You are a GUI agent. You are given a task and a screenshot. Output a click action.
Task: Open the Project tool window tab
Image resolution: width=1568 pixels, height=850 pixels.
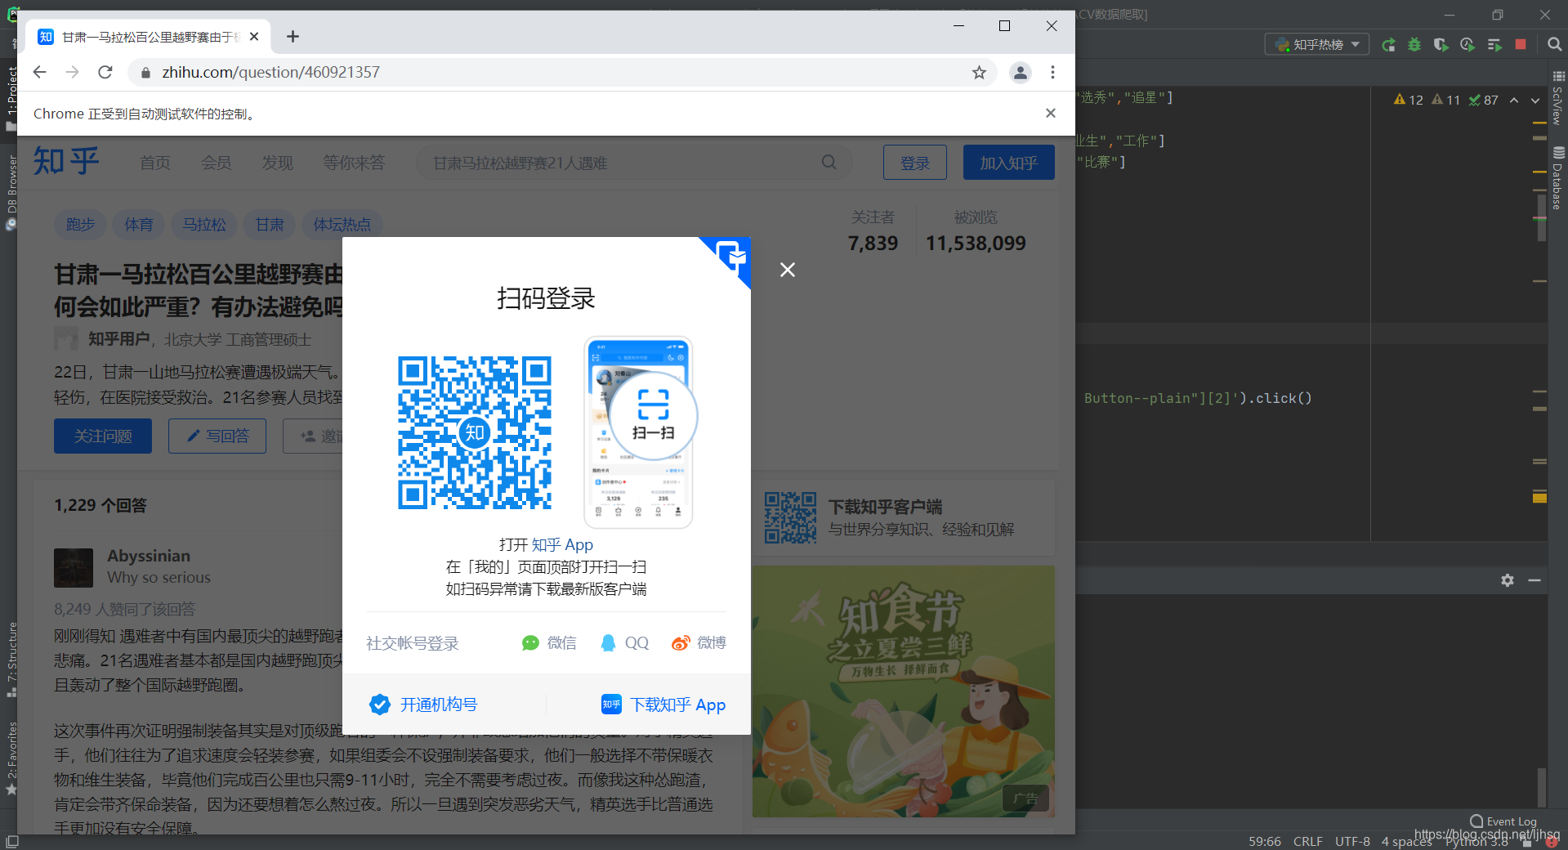coord(11,98)
